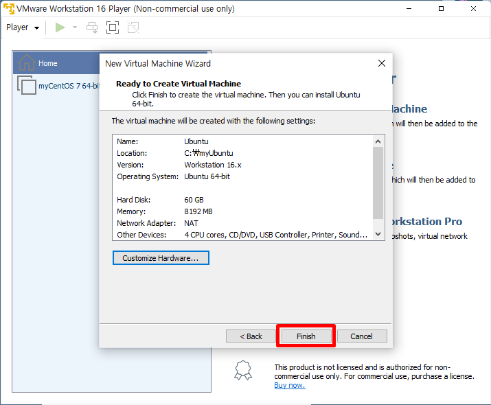Minimize the VMware Player window

[x=409, y=8]
